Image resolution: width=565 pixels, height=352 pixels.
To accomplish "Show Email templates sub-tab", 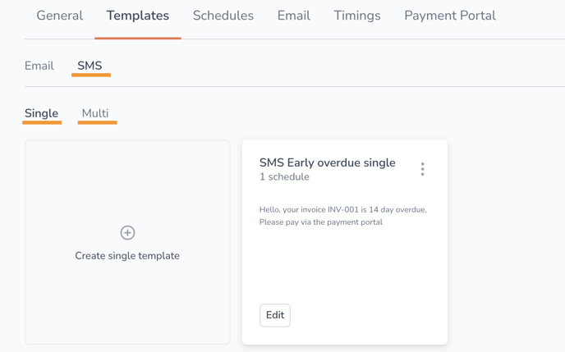I will tap(39, 66).
